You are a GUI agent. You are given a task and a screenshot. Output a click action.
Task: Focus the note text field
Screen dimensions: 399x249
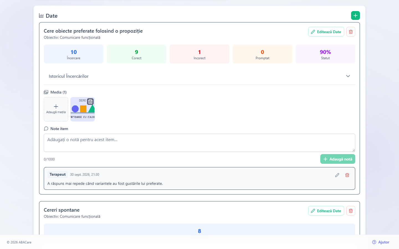[199, 143]
